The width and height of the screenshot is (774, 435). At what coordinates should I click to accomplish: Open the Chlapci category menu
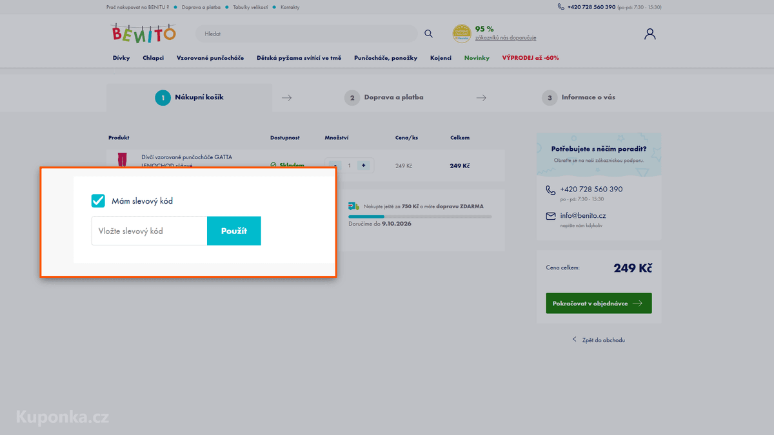[x=154, y=58]
